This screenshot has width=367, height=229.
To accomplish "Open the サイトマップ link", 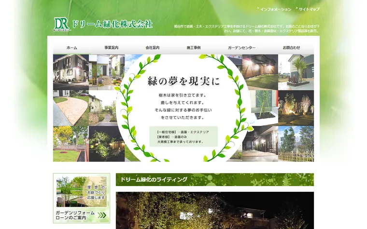I will click(309, 9).
